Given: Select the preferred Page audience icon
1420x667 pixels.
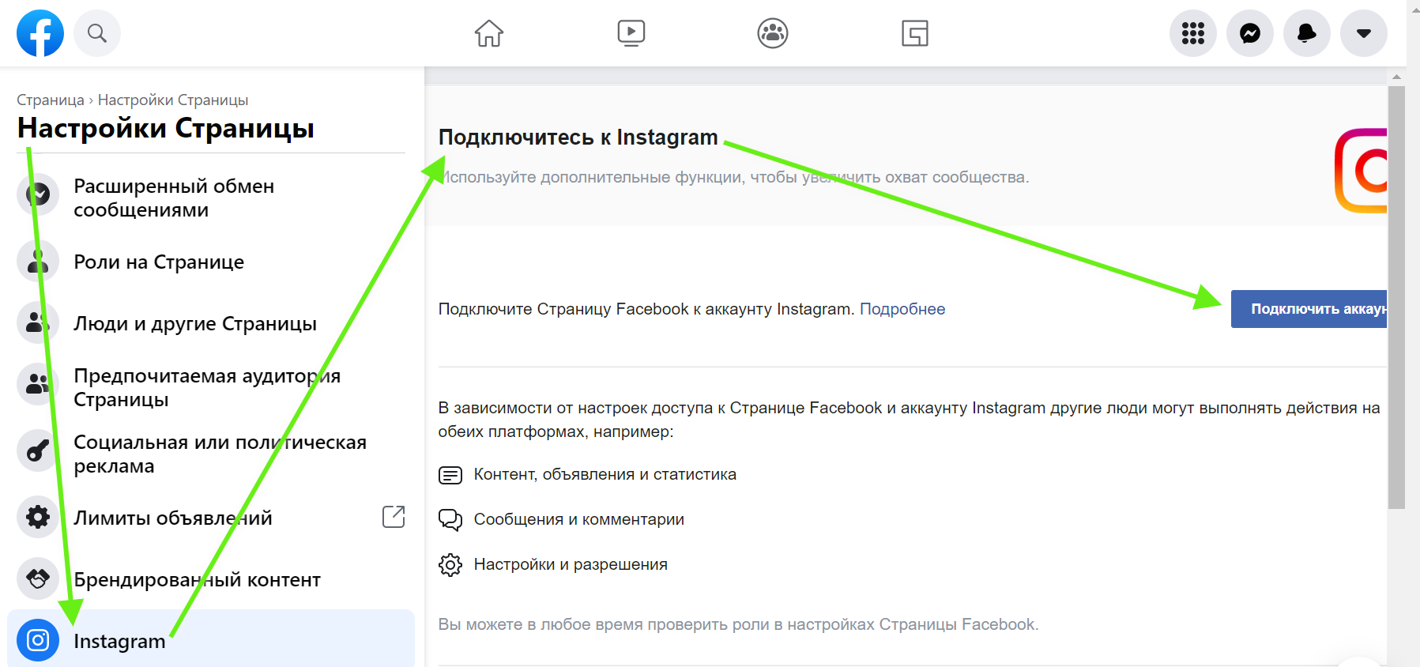Looking at the screenshot, I should coord(38,384).
